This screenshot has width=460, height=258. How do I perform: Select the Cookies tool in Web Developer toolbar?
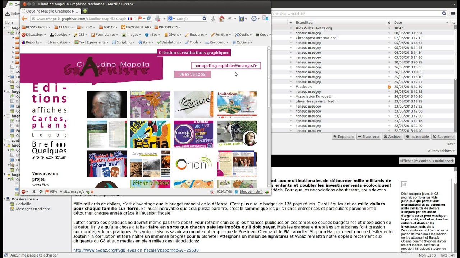click(x=52, y=34)
